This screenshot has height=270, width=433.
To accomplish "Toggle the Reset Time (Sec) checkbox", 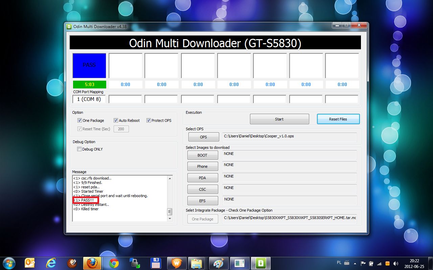I will point(79,129).
